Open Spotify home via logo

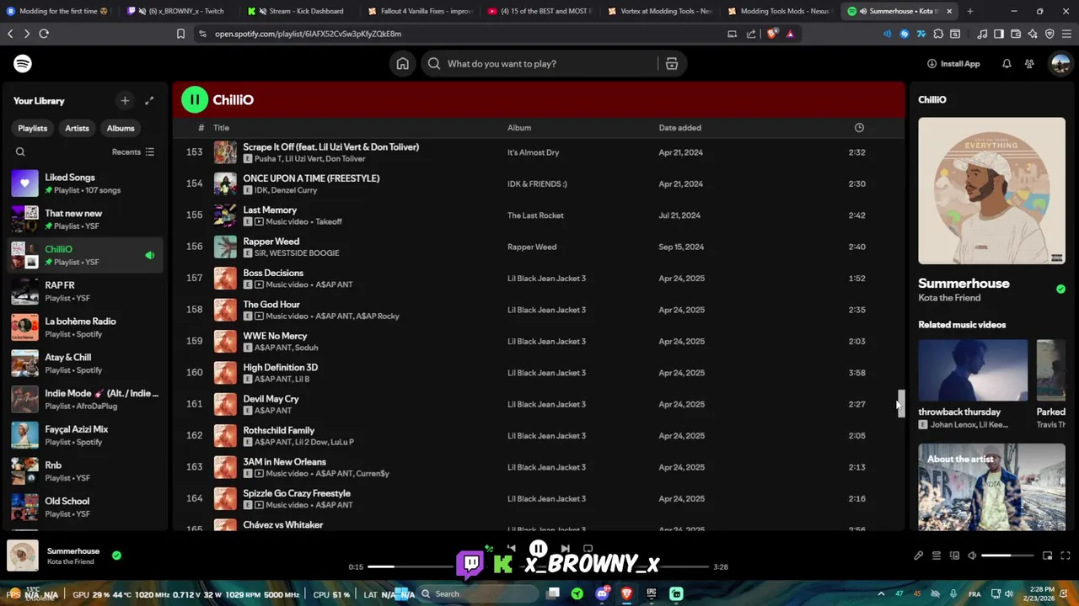[x=23, y=63]
